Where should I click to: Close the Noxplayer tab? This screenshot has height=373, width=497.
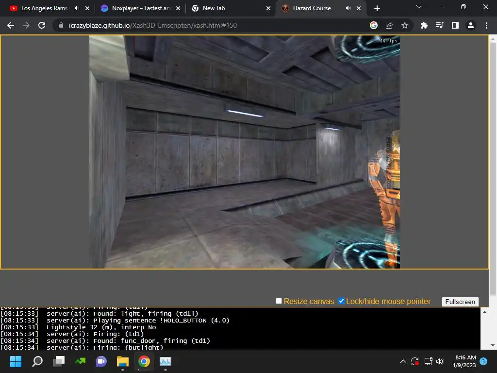178,8
